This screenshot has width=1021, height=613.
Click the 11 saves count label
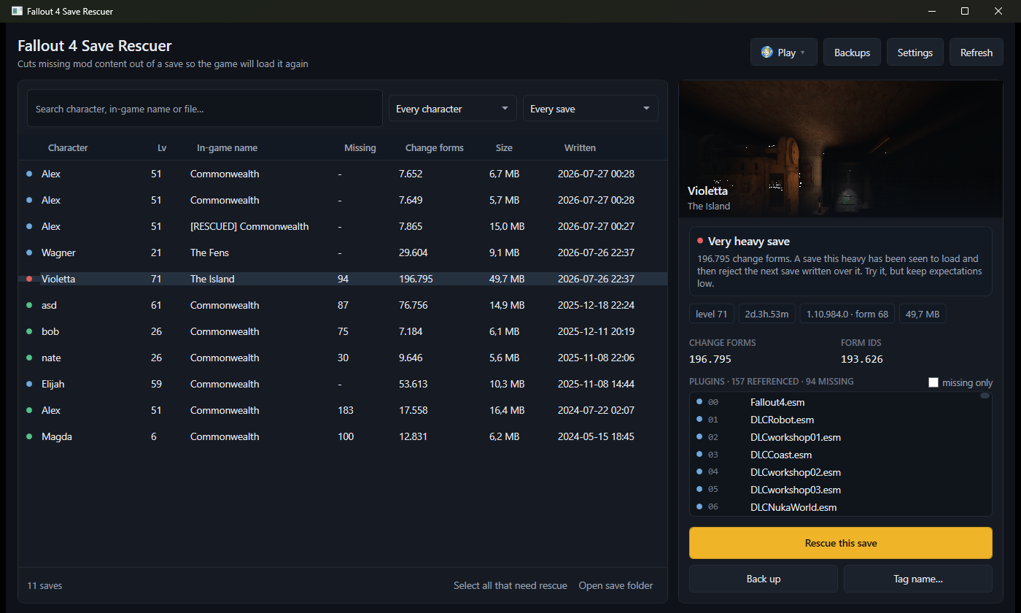pos(44,585)
